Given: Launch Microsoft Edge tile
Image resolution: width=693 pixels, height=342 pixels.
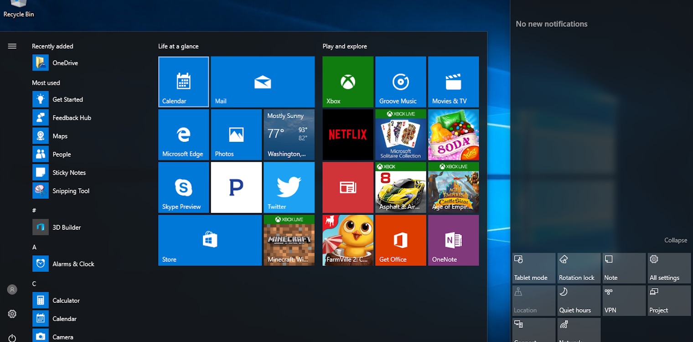Looking at the screenshot, I should [184, 135].
